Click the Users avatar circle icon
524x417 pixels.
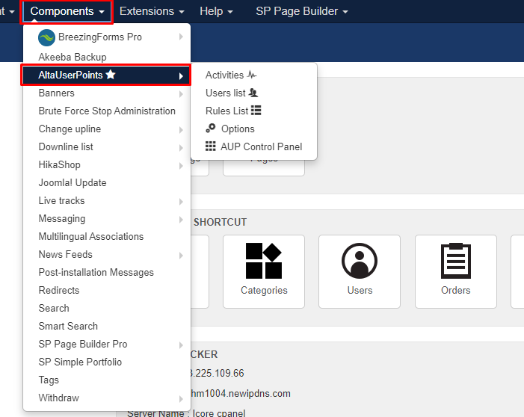[360, 261]
